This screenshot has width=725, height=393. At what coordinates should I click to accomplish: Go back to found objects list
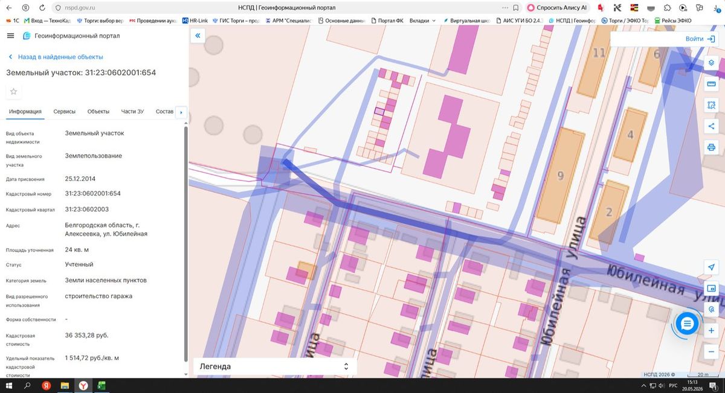point(56,57)
